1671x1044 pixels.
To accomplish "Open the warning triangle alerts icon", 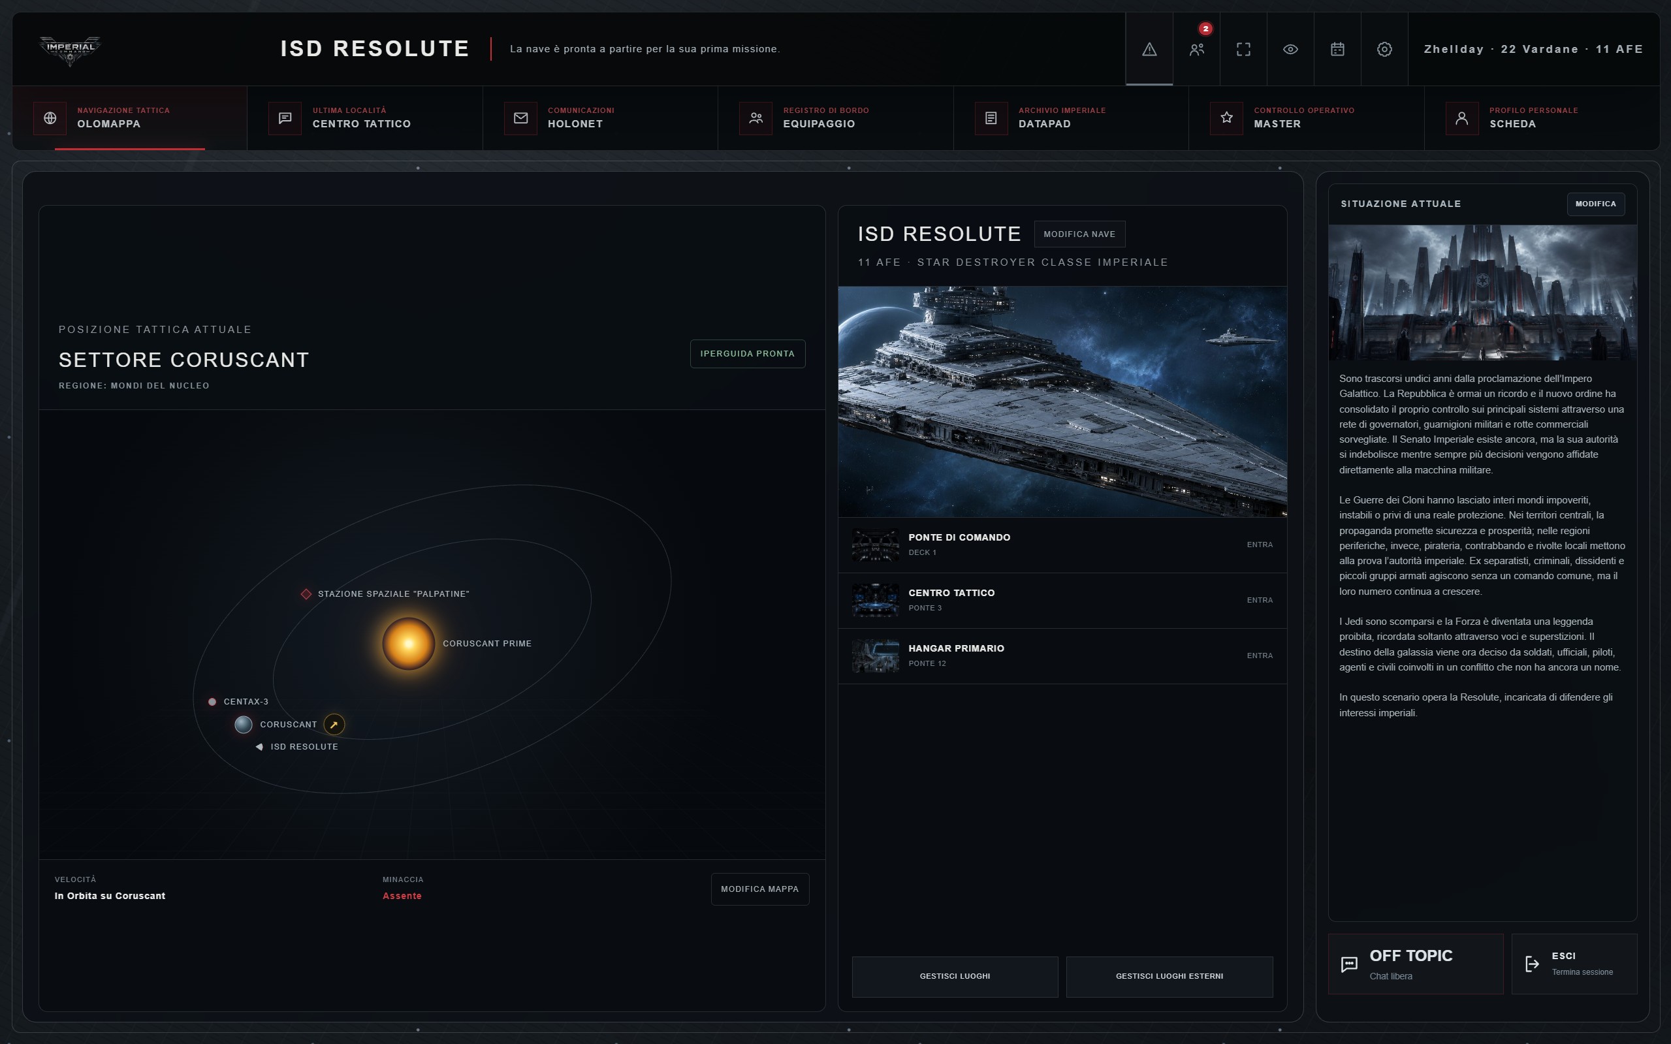I will click(1149, 49).
